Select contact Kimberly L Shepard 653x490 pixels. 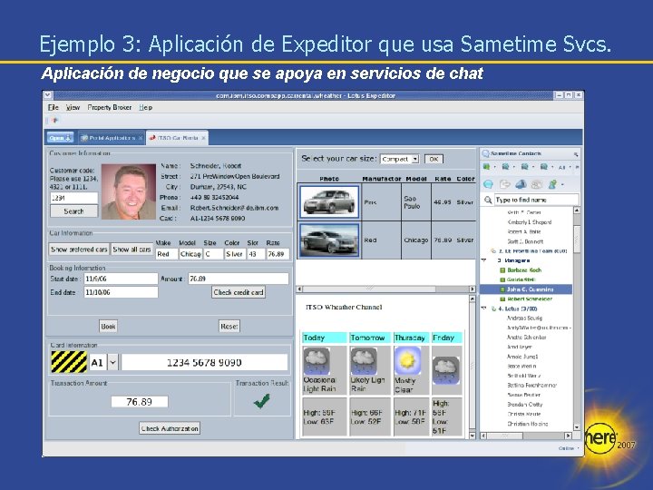[x=530, y=222]
